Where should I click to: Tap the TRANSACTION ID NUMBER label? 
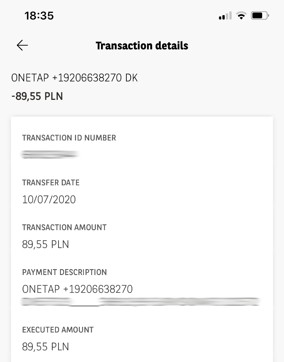click(69, 138)
